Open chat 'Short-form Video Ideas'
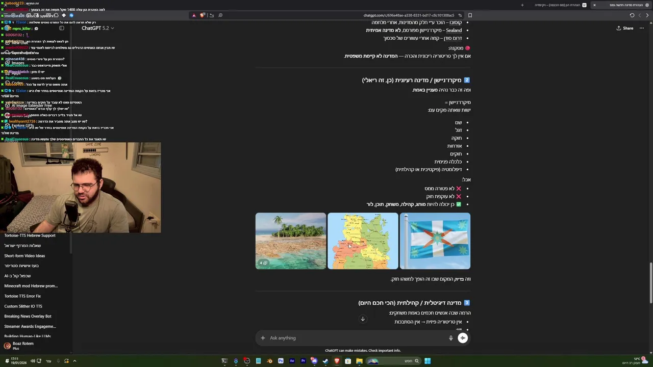 [x=24, y=256]
